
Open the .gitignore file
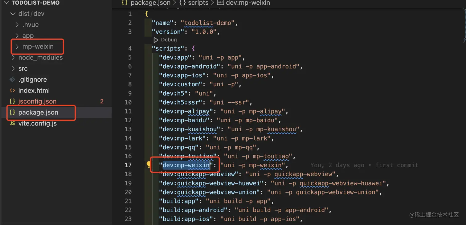tap(33, 80)
